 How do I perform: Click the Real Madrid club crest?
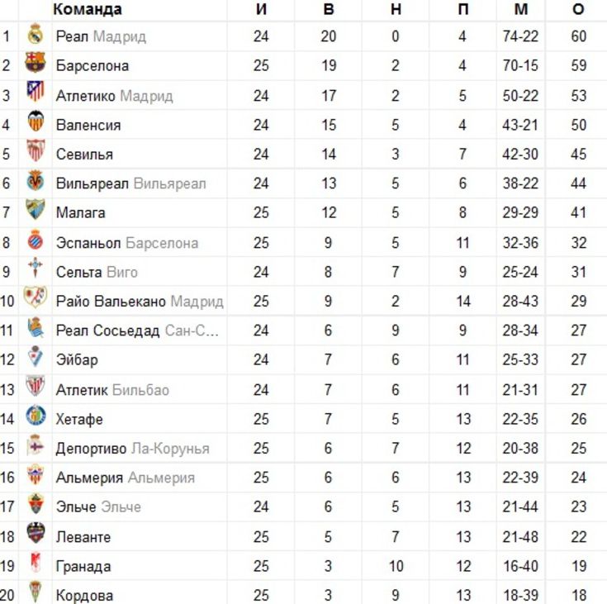point(36,34)
